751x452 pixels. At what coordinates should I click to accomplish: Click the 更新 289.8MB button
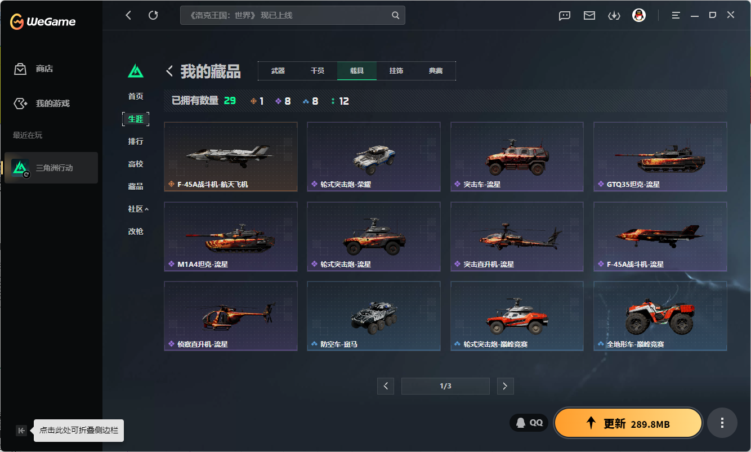pyautogui.click(x=628, y=423)
